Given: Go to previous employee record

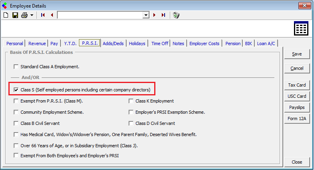Looking at the screenshot, I should coord(52,15).
